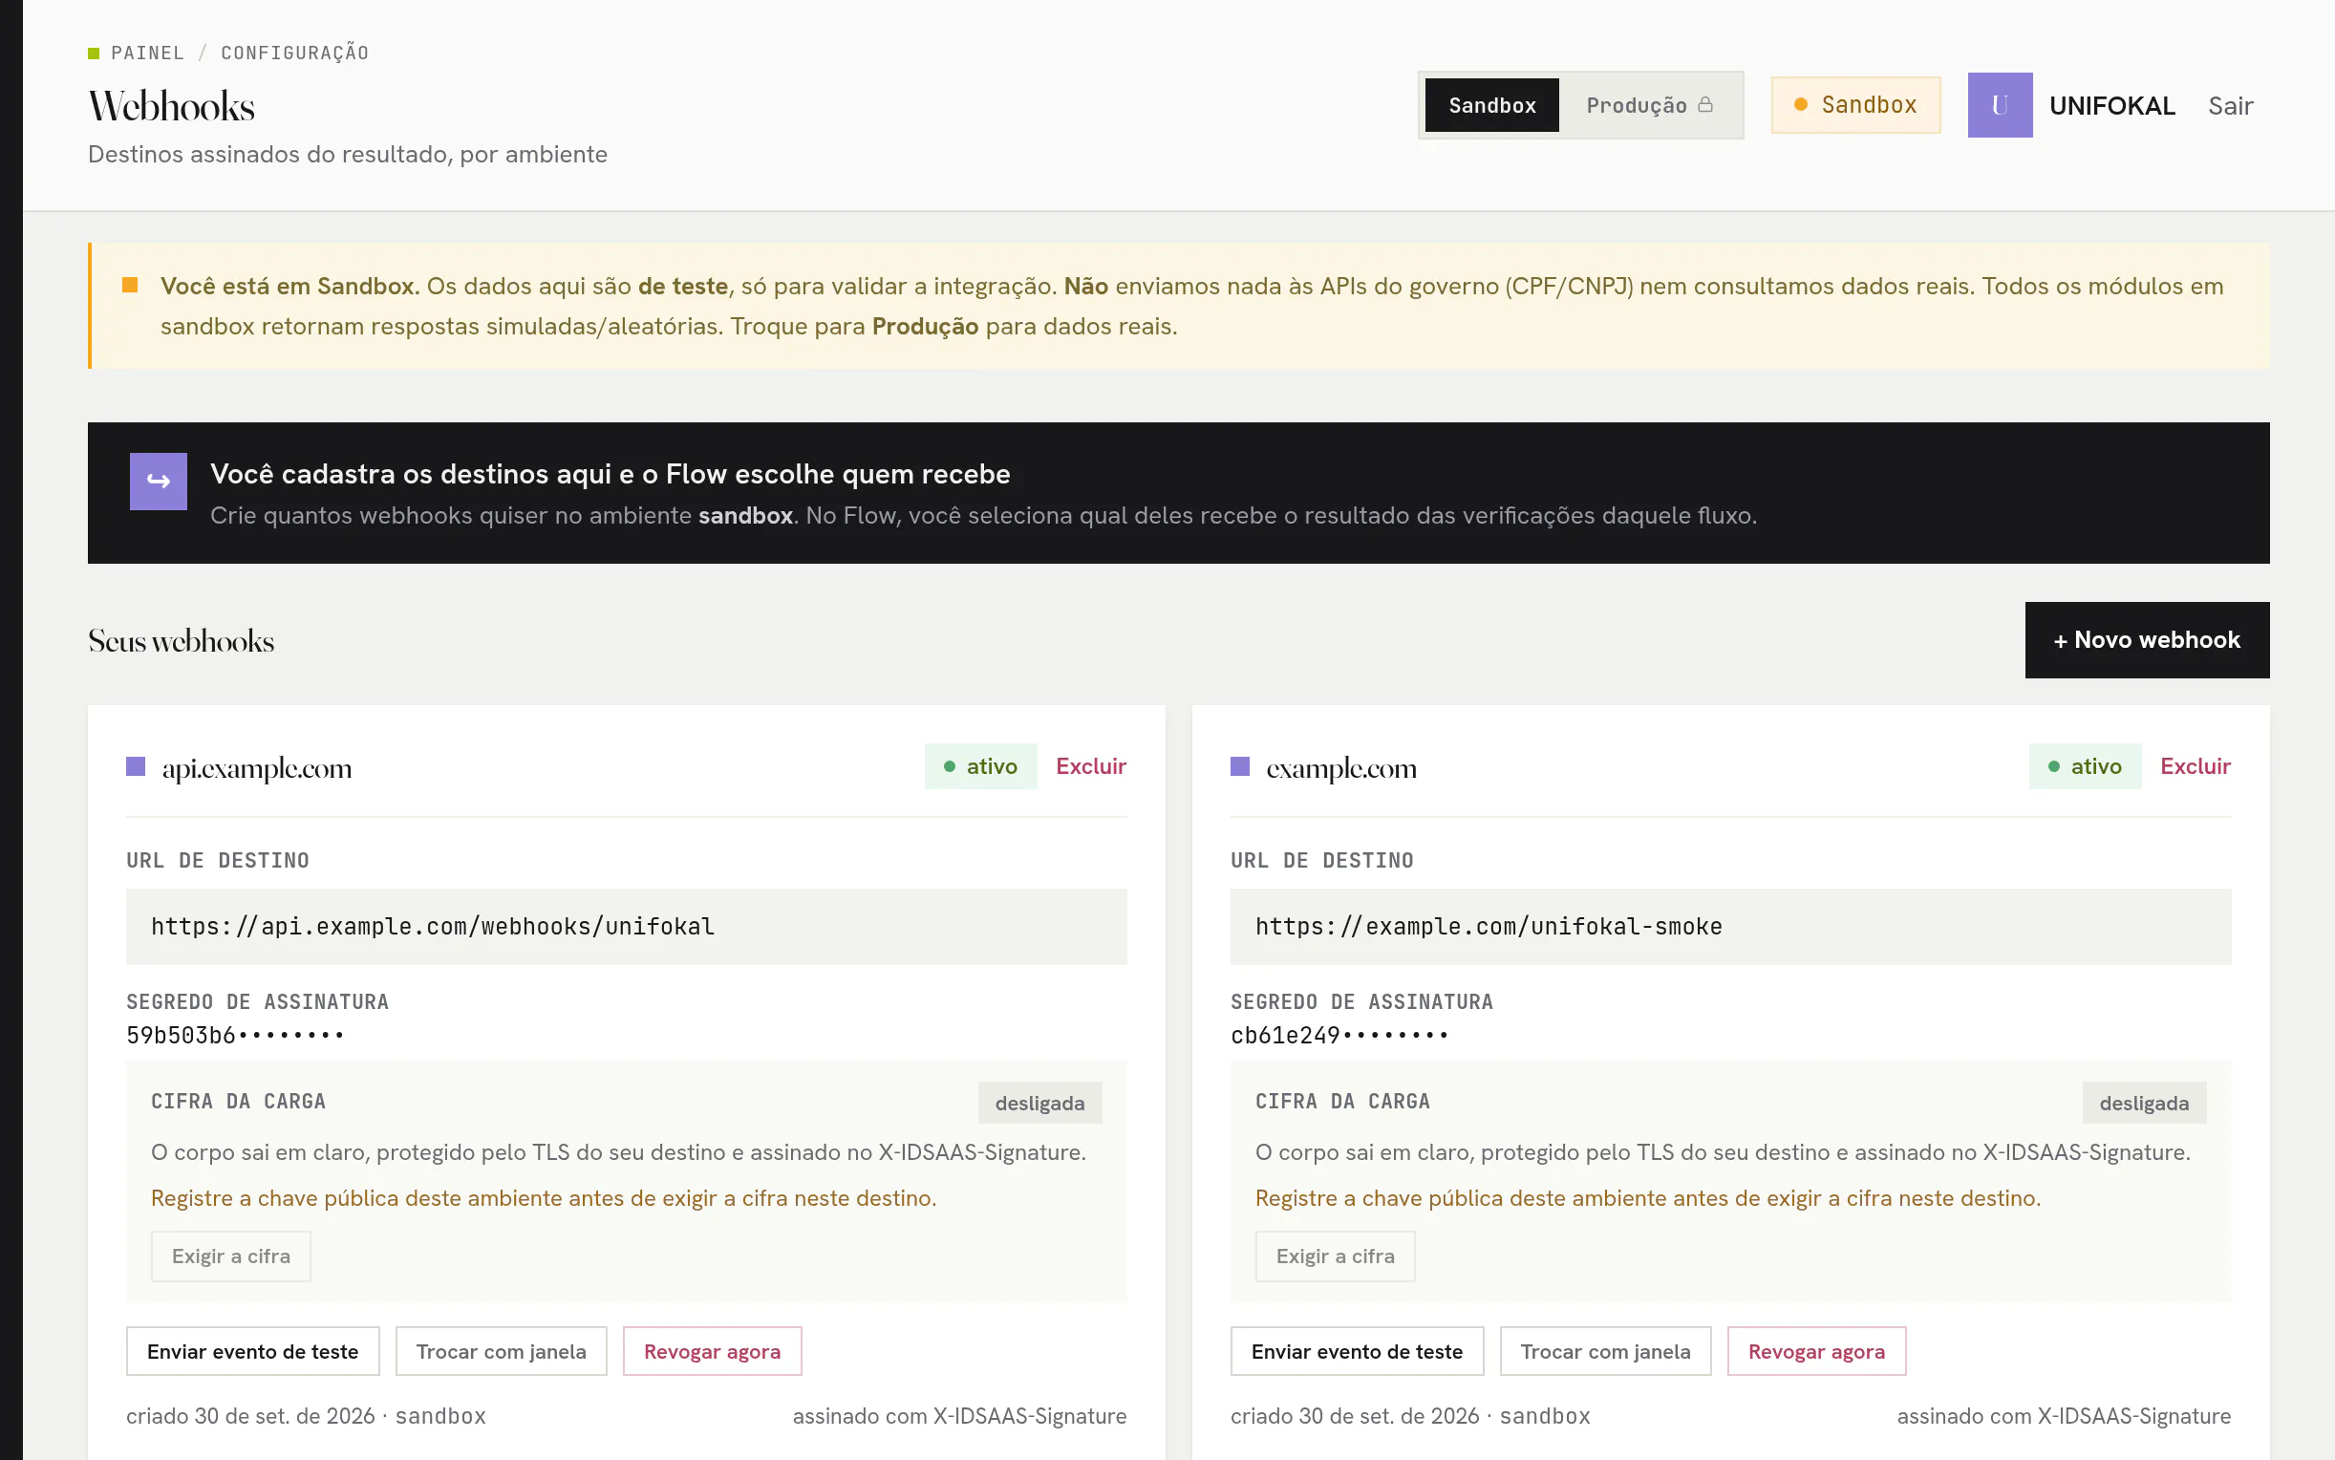
Task: Click signing secret cb61e249
Action: click(x=1339, y=1035)
